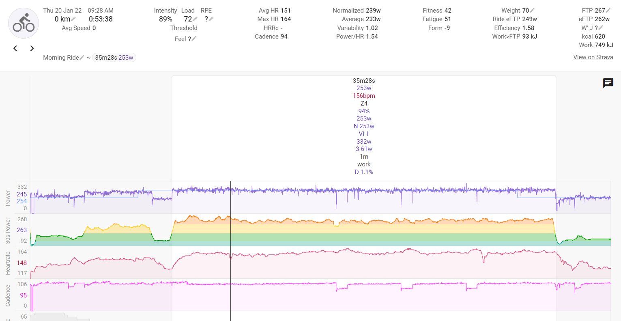Edit the RPE rating pencil icon

211,19
